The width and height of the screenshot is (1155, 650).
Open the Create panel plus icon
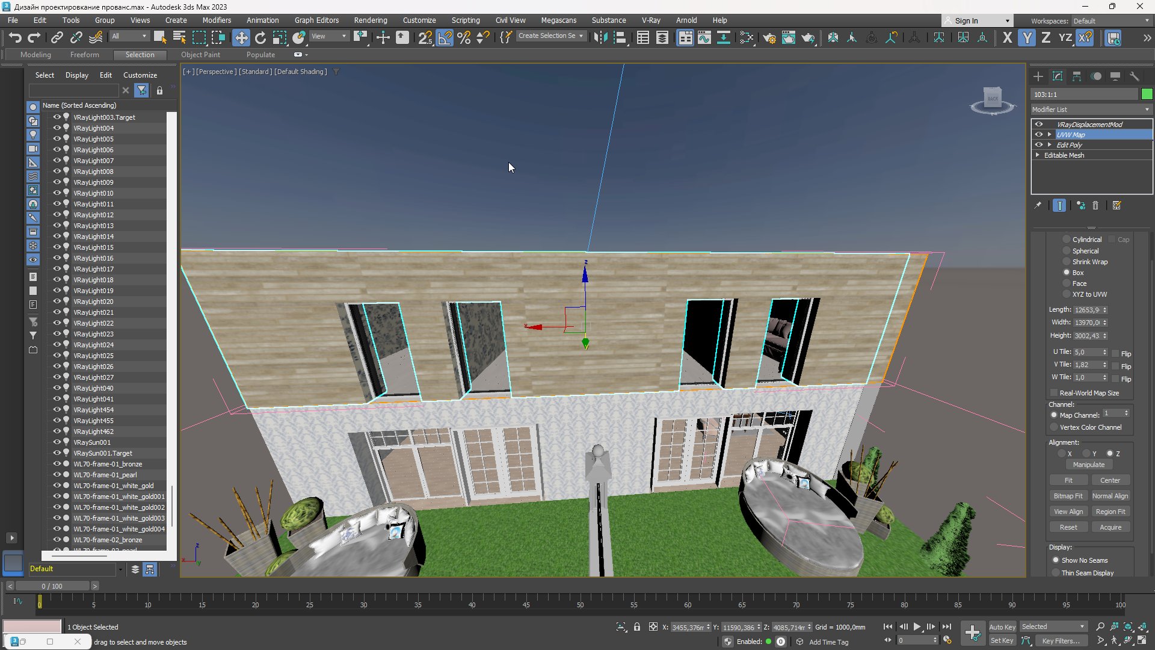pos(1038,76)
